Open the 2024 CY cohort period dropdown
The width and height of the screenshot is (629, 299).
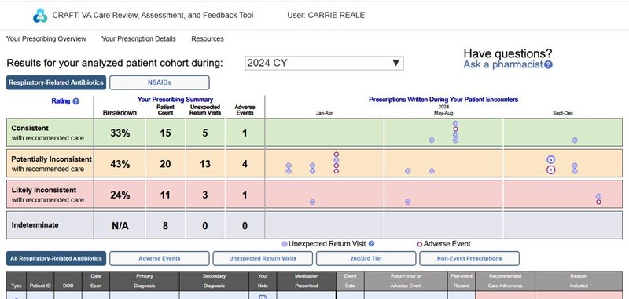[324, 63]
